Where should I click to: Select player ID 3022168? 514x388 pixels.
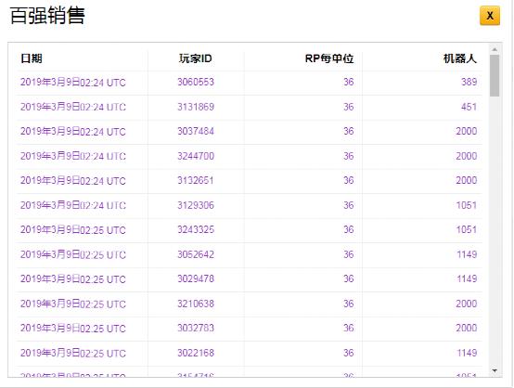(x=196, y=353)
